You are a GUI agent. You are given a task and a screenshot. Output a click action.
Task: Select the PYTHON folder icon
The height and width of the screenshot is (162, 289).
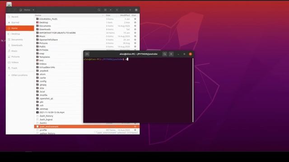[x=37, y=50]
